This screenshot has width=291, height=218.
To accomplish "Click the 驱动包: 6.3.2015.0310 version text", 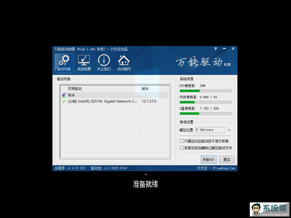I will tap(109, 168).
